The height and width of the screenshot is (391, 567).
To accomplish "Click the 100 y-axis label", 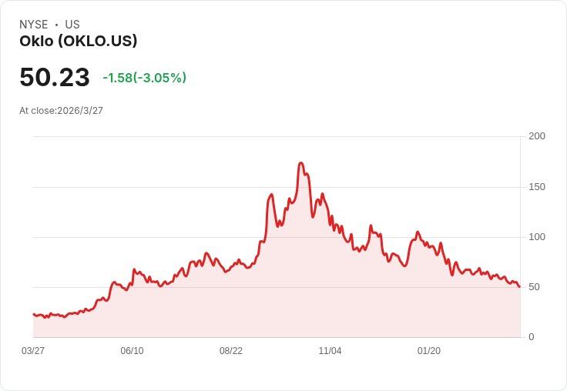I will (537, 237).
